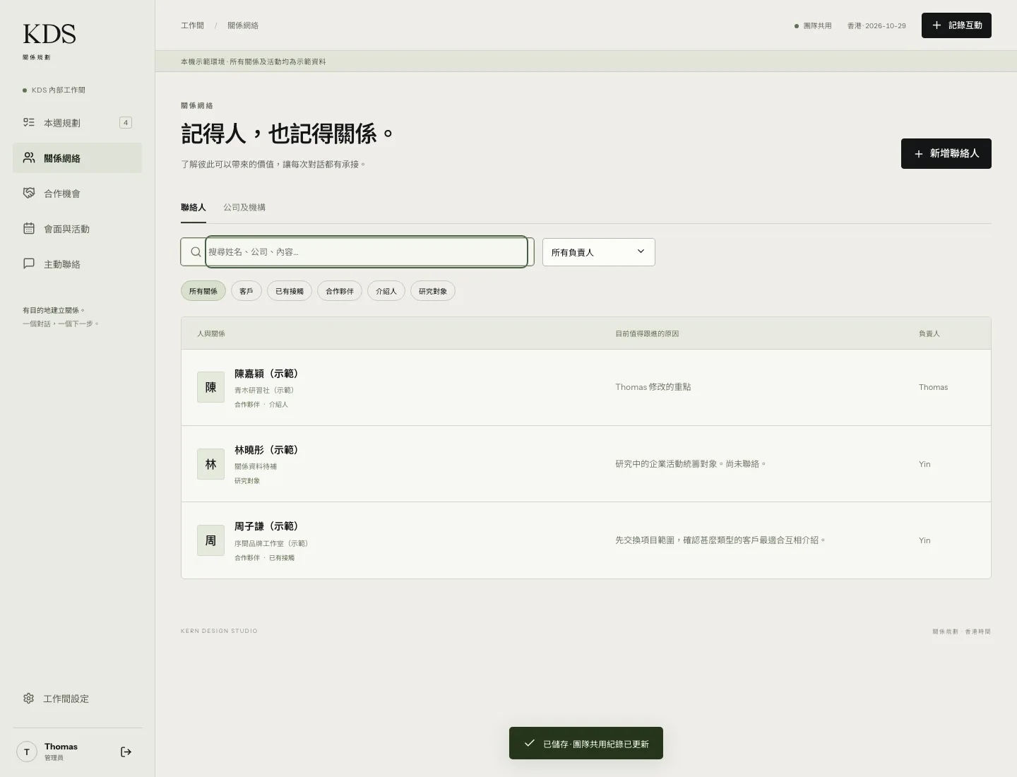Click the T user avatar
Image resolution: width=1017 pixels, height=777 pixels.
coord(27,752)
